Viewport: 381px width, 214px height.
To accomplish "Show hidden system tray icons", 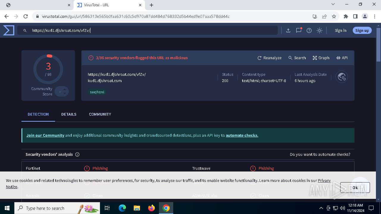I will point(321,208).
